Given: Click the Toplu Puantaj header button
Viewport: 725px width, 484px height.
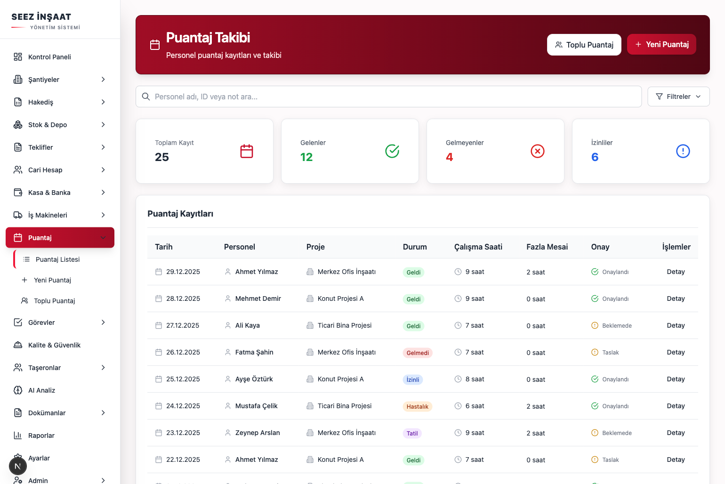Looking at the screenshot, I should pos(584,45).
